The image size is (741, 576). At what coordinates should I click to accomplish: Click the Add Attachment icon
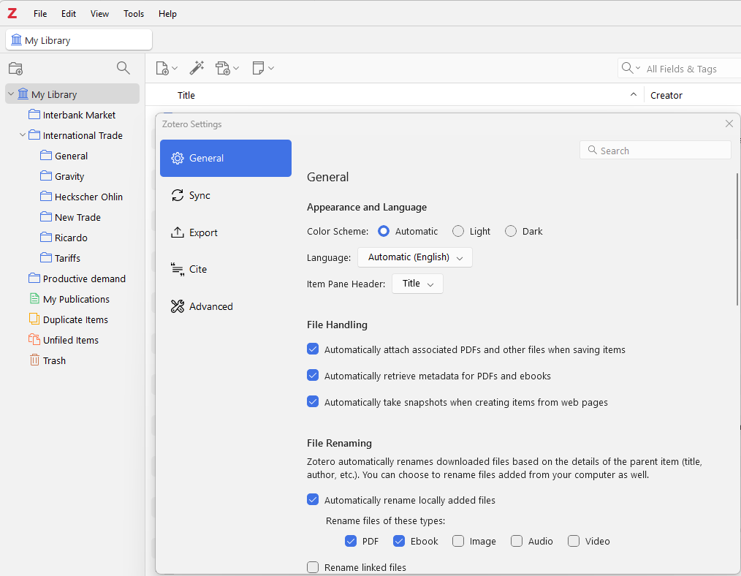coord(223,68)
